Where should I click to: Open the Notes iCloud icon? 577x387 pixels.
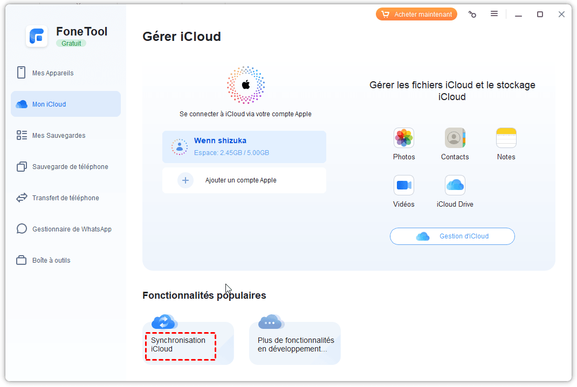coord(506,138)
